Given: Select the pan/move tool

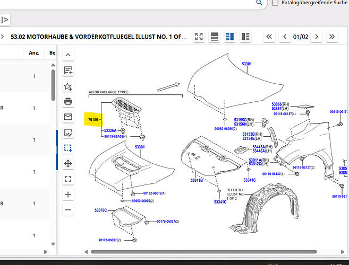Looking at the screenshot, I should pos(68,163).
